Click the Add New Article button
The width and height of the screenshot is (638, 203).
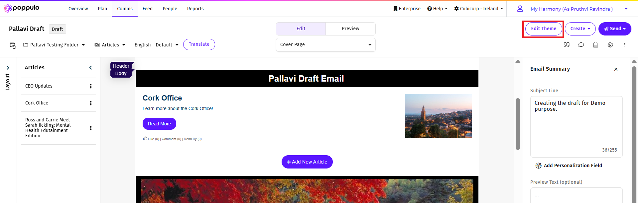[307, 162]
